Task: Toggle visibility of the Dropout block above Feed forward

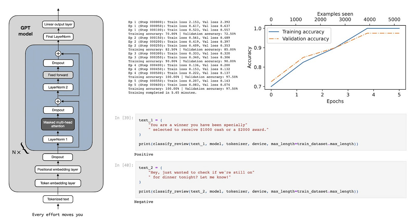Action: click(x=58, y=63)
